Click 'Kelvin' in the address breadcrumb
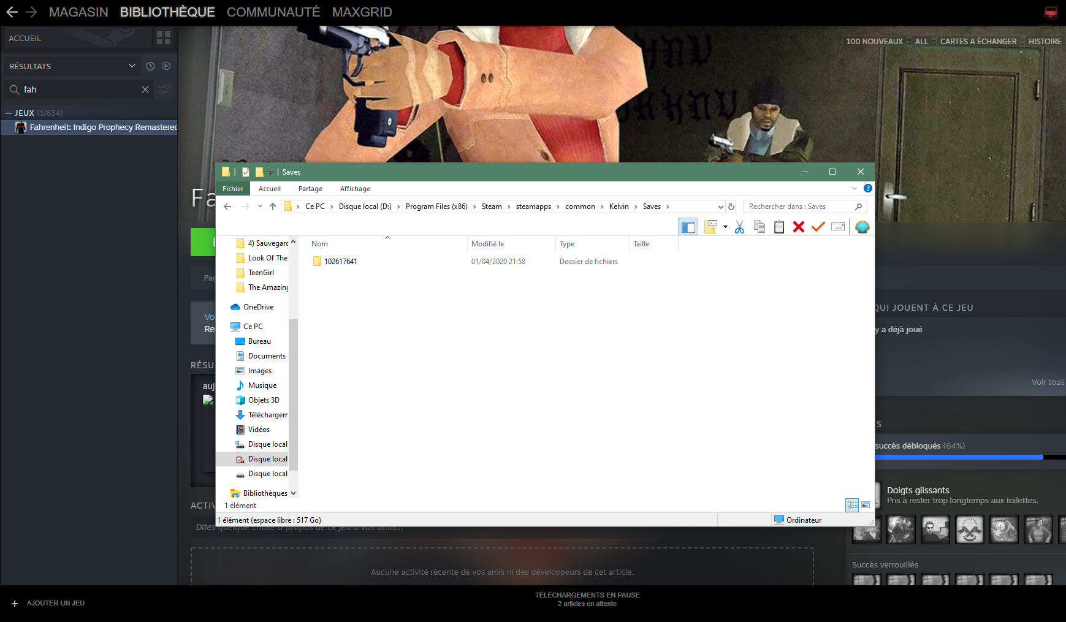 (x=619, y=207)
